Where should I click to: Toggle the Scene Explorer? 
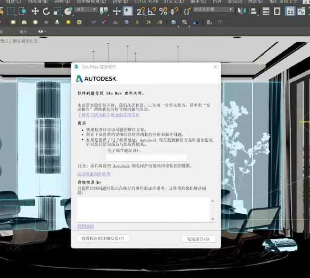266,11
